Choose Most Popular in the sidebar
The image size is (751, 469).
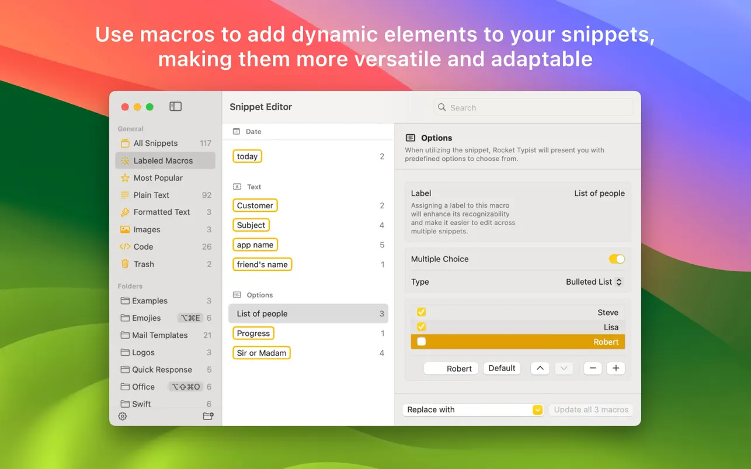[x=158, y=178]
